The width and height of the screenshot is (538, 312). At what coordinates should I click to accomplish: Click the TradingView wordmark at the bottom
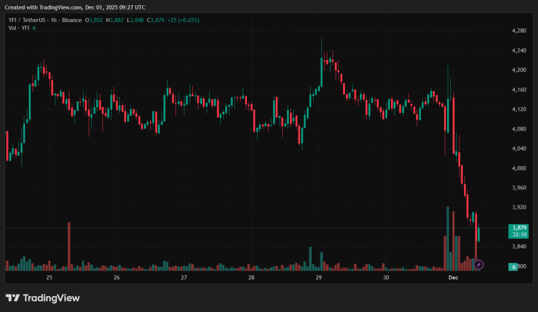(51, 298)
